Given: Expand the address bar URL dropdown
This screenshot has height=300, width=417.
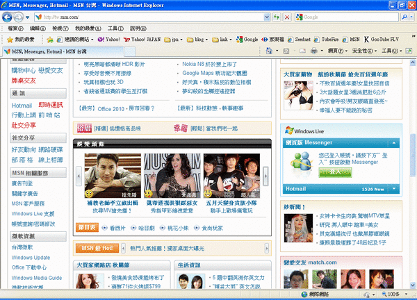Looking at the screenshot, I should 267,17.
